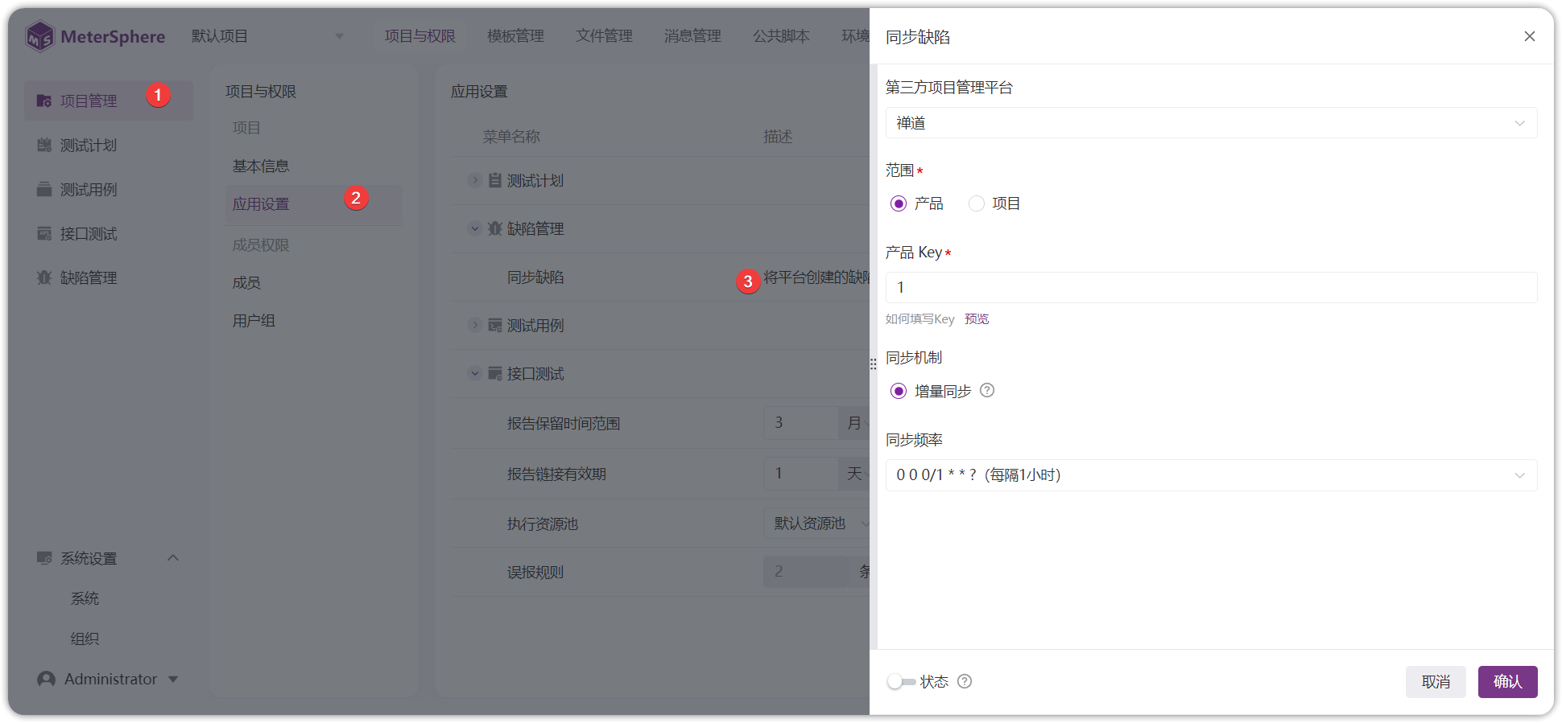Click the MeterSphere logo icon
This screenshot has width=1562, height=723.
click(x=39, y=36)
